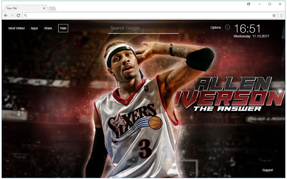Close the New Tab tab

(44, 8)
